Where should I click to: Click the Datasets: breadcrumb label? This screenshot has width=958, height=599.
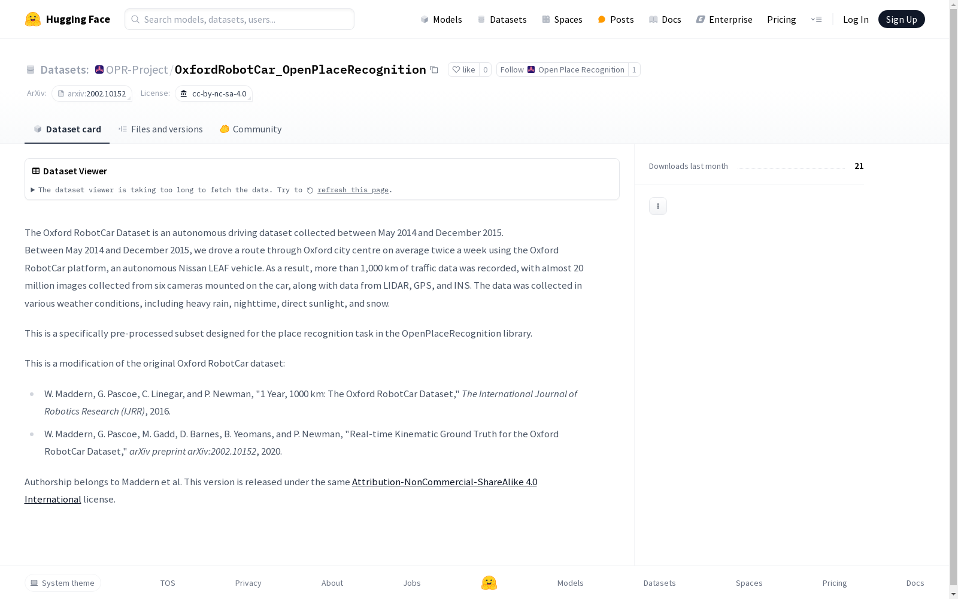[x=65, y=69]
